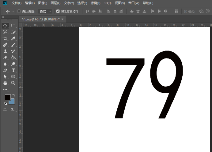Expand the Move tool preset picker arrow

(13, 12)
